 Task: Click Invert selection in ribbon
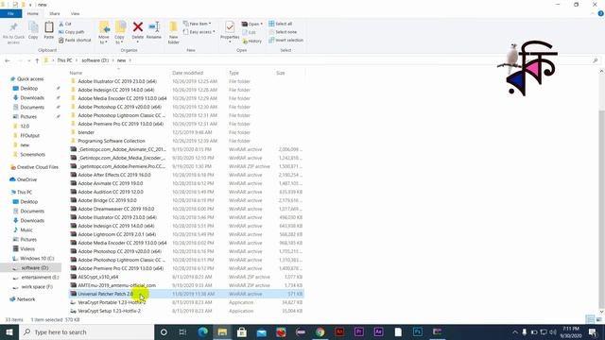coord(285,40)
